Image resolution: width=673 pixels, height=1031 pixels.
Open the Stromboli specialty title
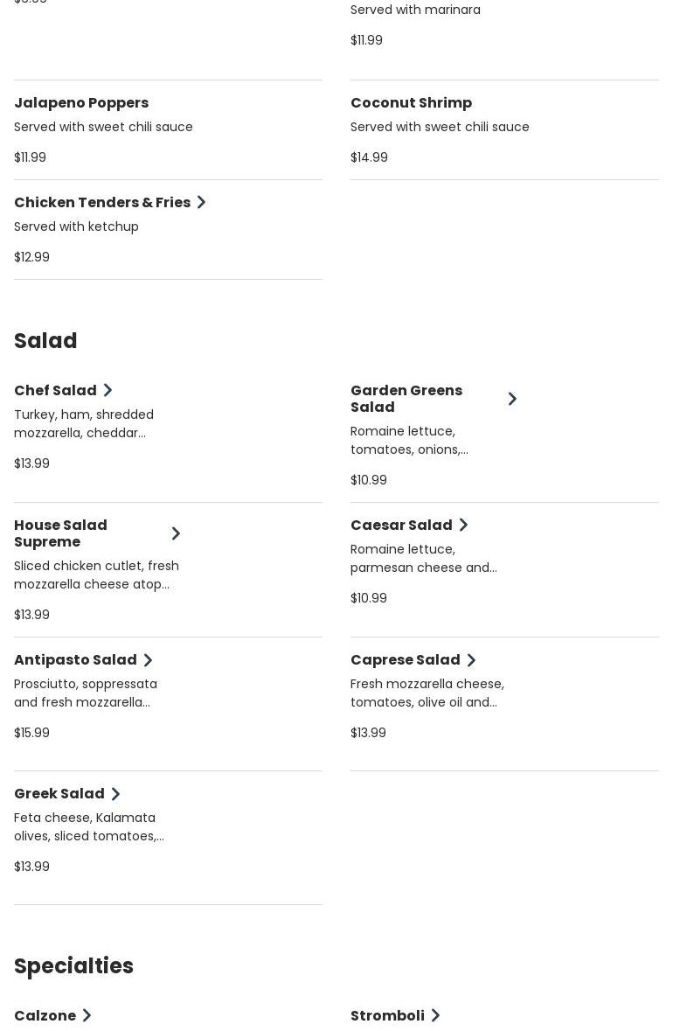[387, 1015]
